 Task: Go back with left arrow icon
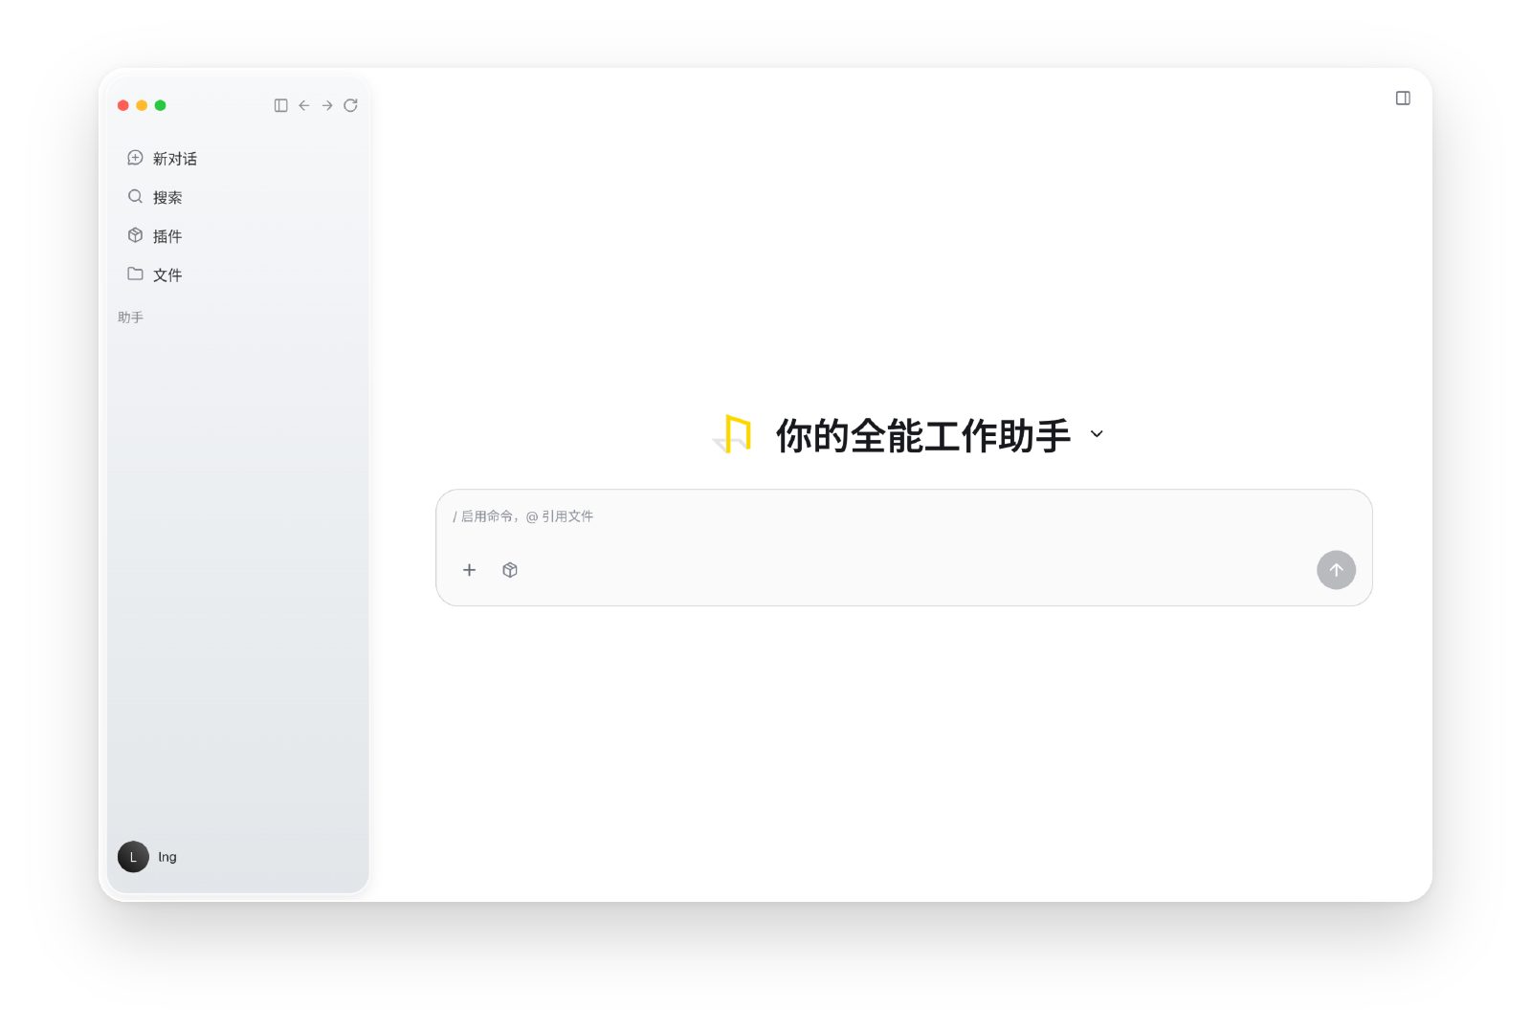304,105
